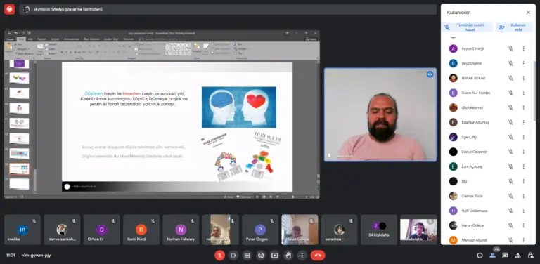The height and width of the screenshot is (264, 540).
Task: Select the highlighted current slide thumbnail
Action: click(19, 169)
